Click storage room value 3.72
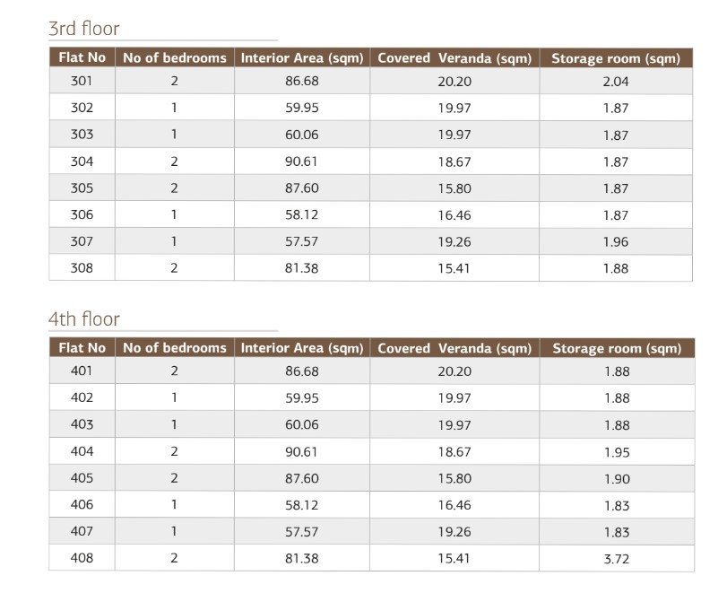The width and height of the screenshot is (727, 593). tap(617, 559)
